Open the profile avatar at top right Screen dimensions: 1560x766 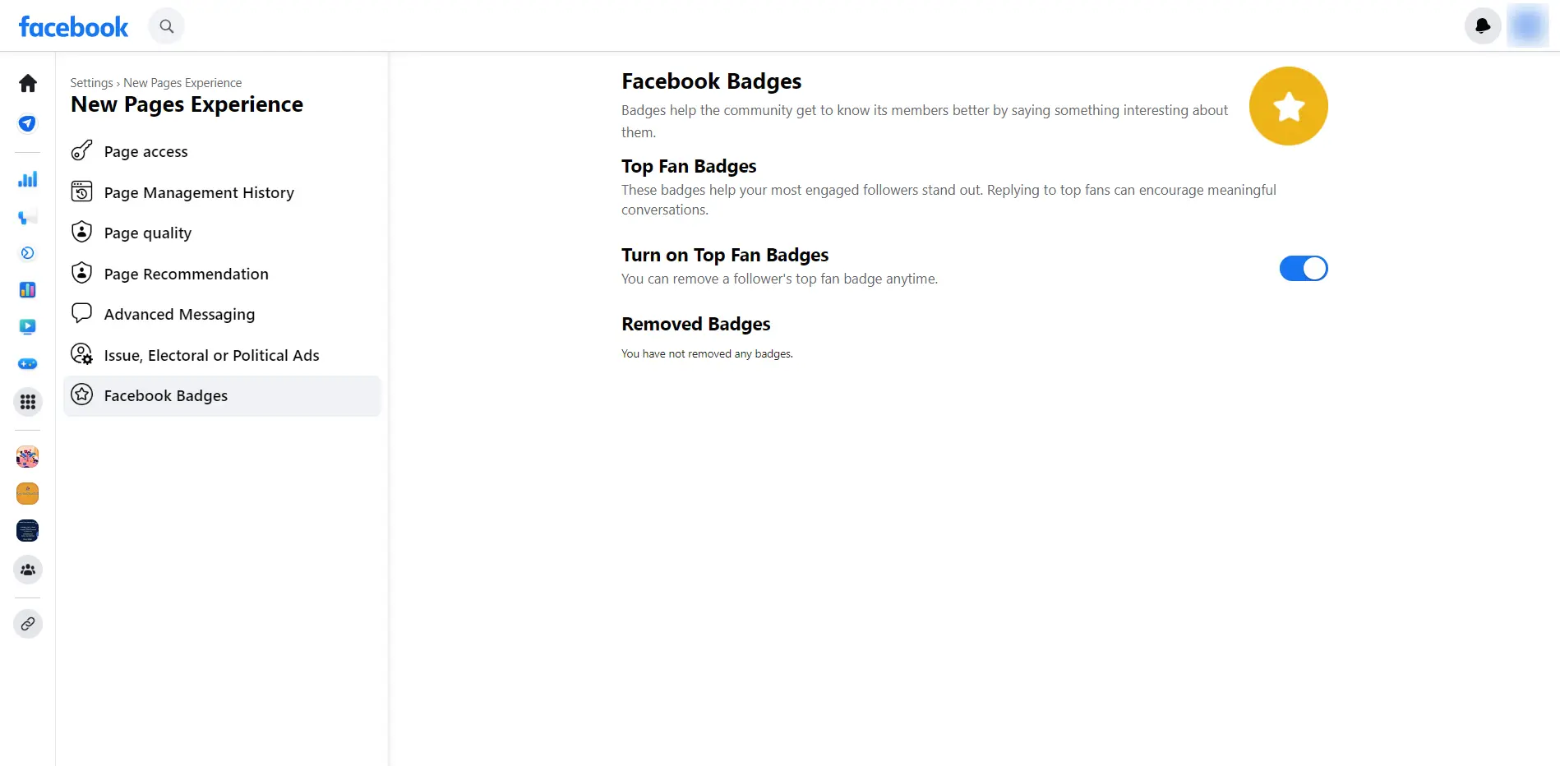(1527, 25)
